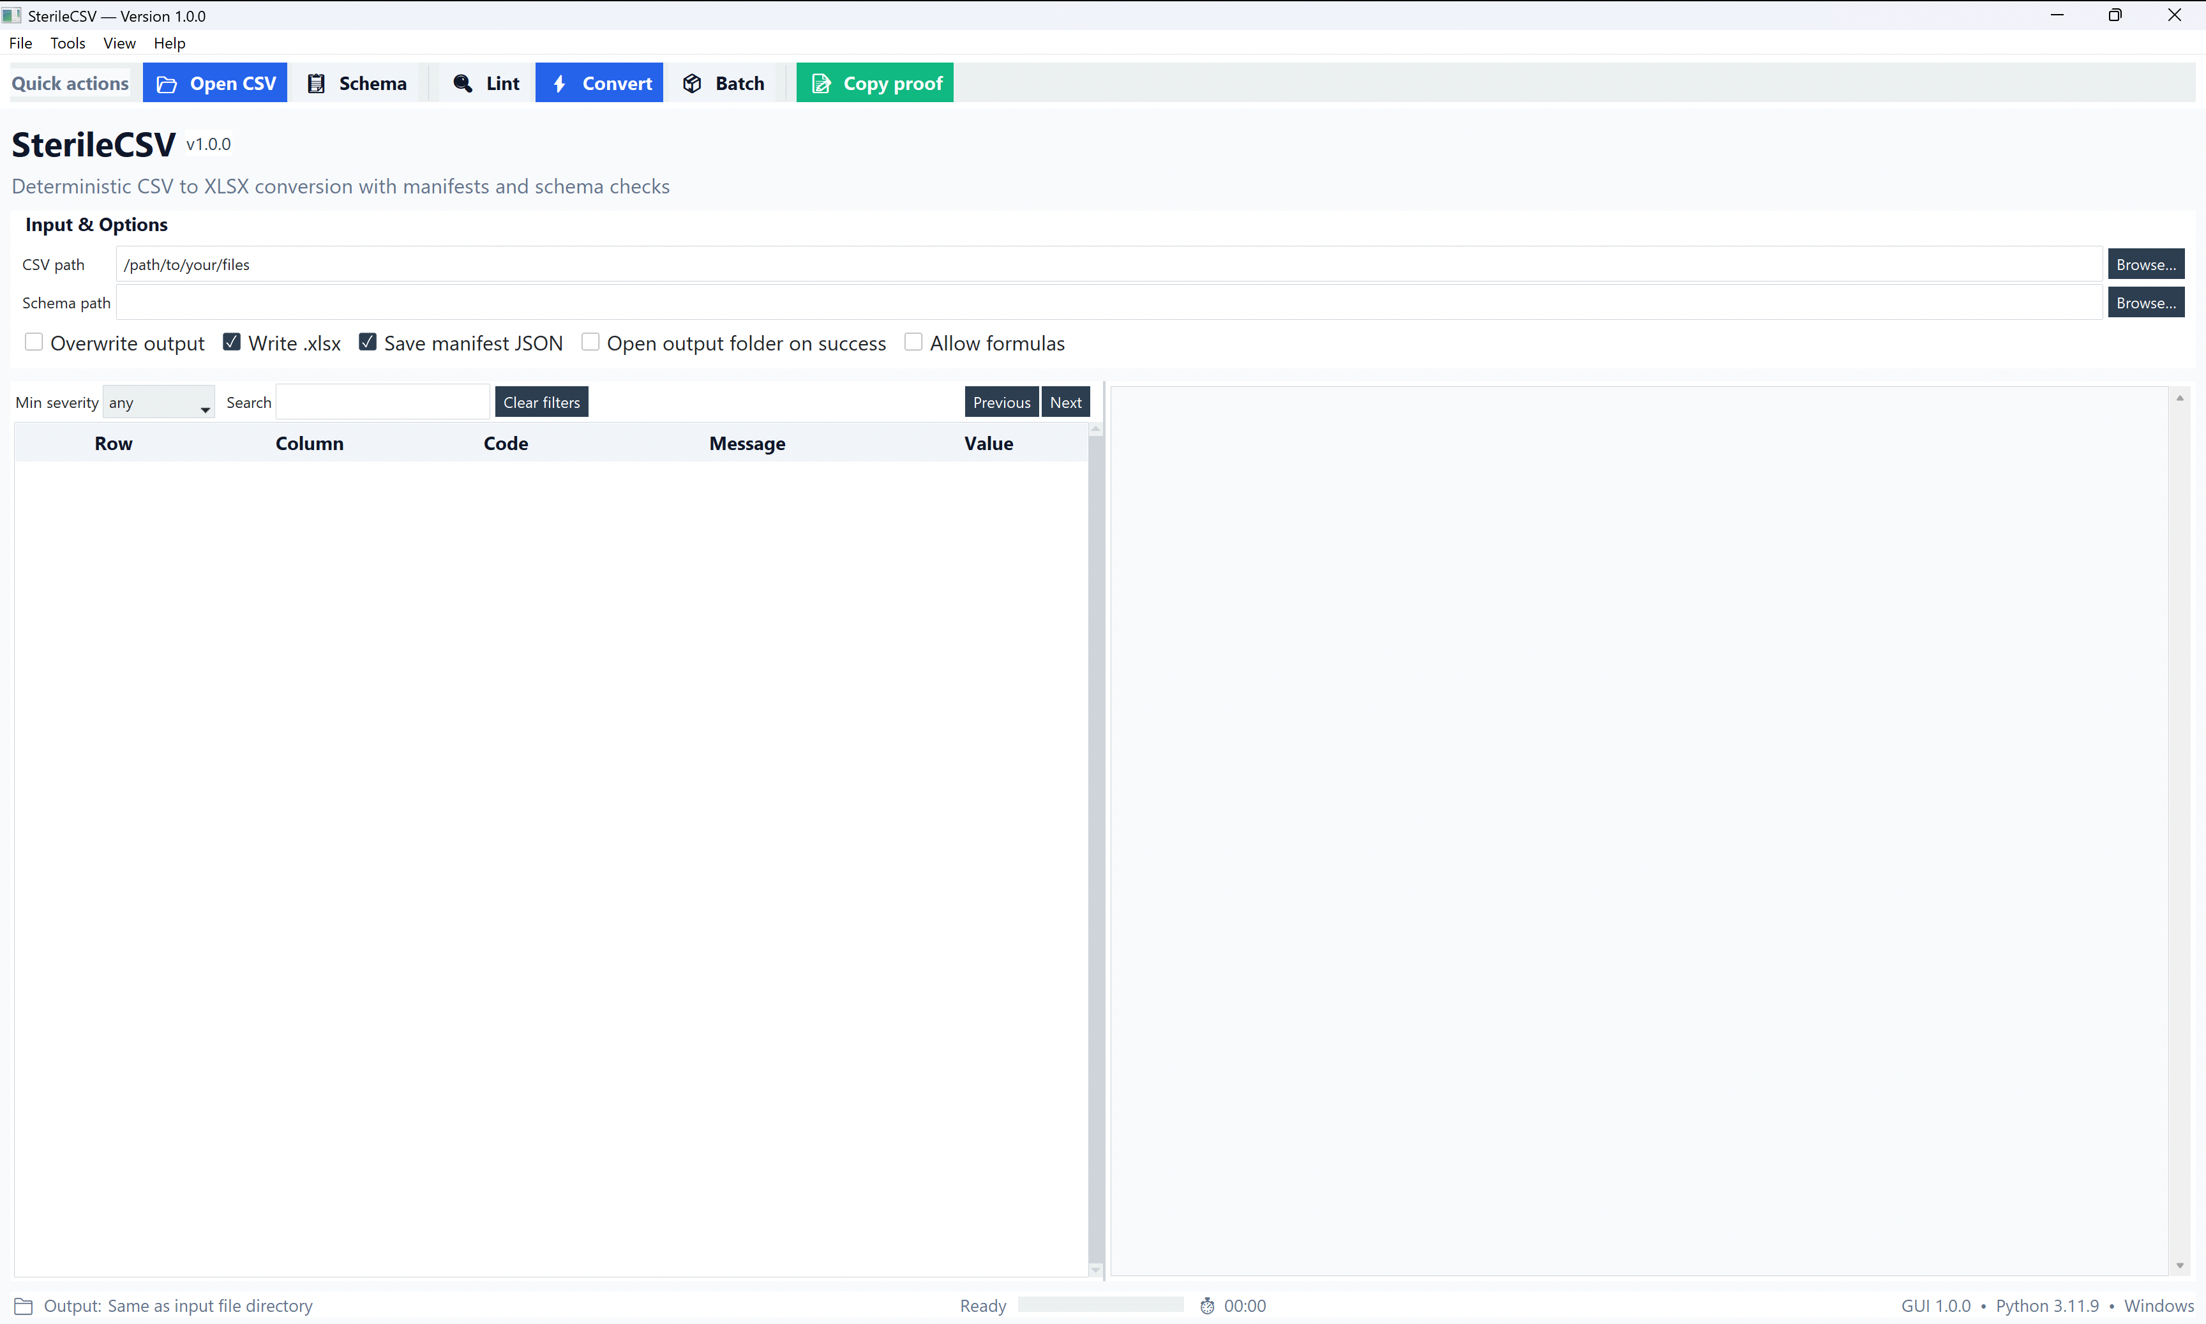The image size is (2206, 1324).
Task: Enable the Allow formulas checkbox
Action: point(913,342)
